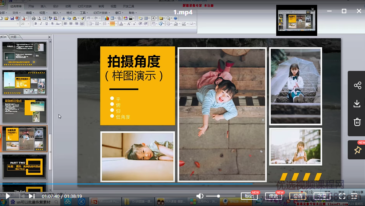Click the 标记 mark button
365x206 pixels.
click(249, 196)
